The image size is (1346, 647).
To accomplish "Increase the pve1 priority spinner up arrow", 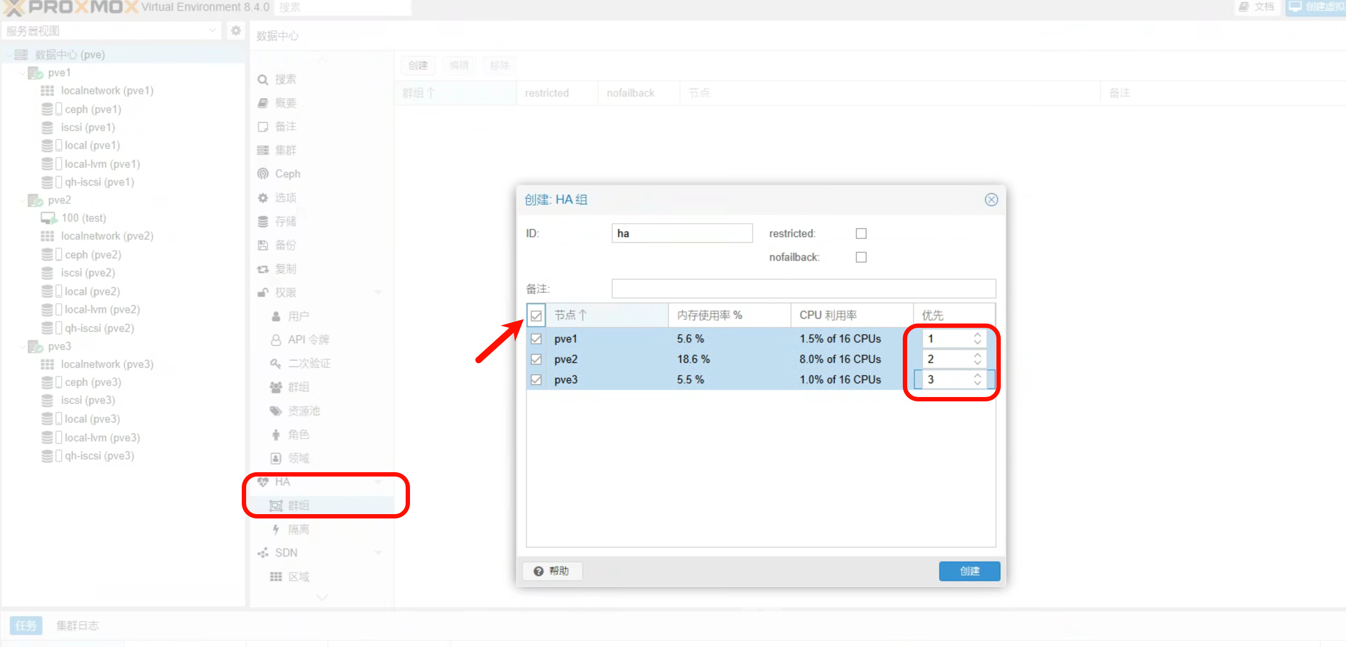I will [978, 335].
